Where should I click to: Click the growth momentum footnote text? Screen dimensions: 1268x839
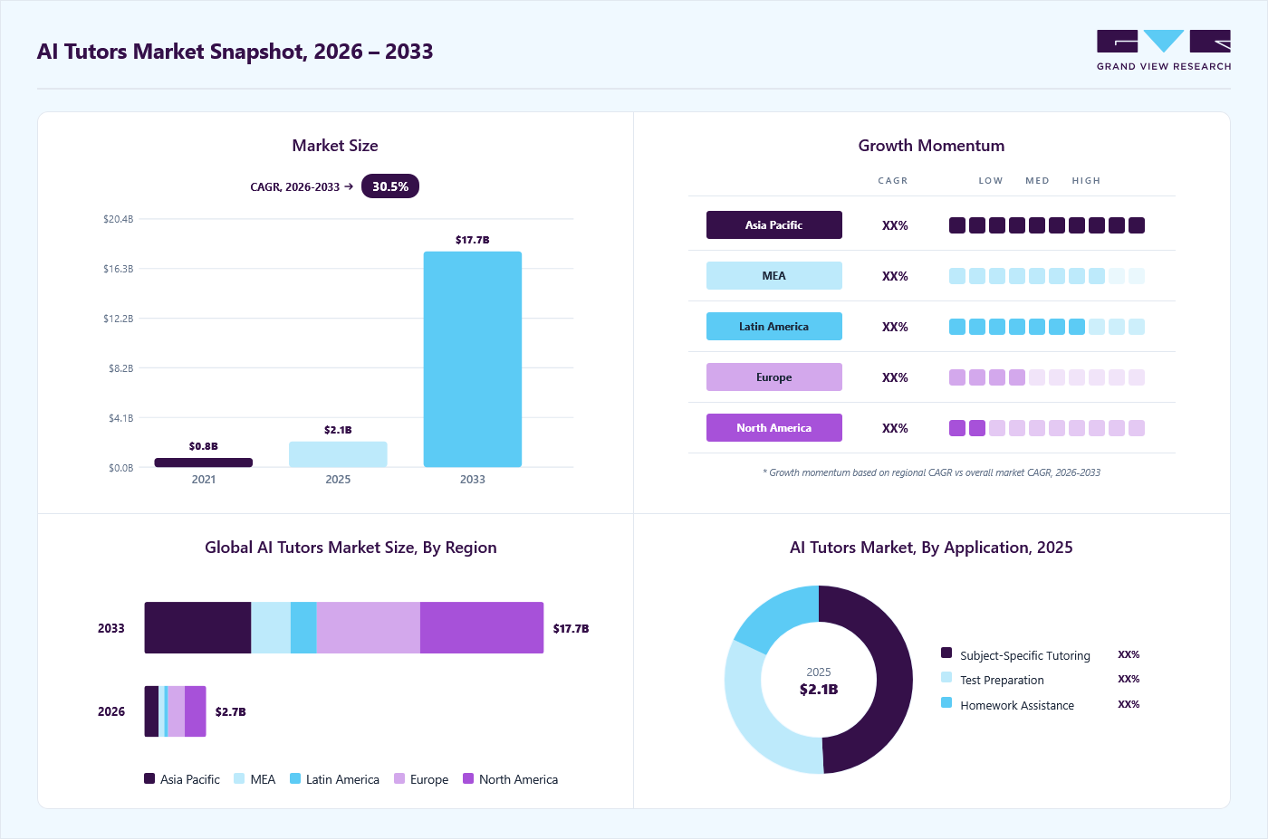pos(932,472)
